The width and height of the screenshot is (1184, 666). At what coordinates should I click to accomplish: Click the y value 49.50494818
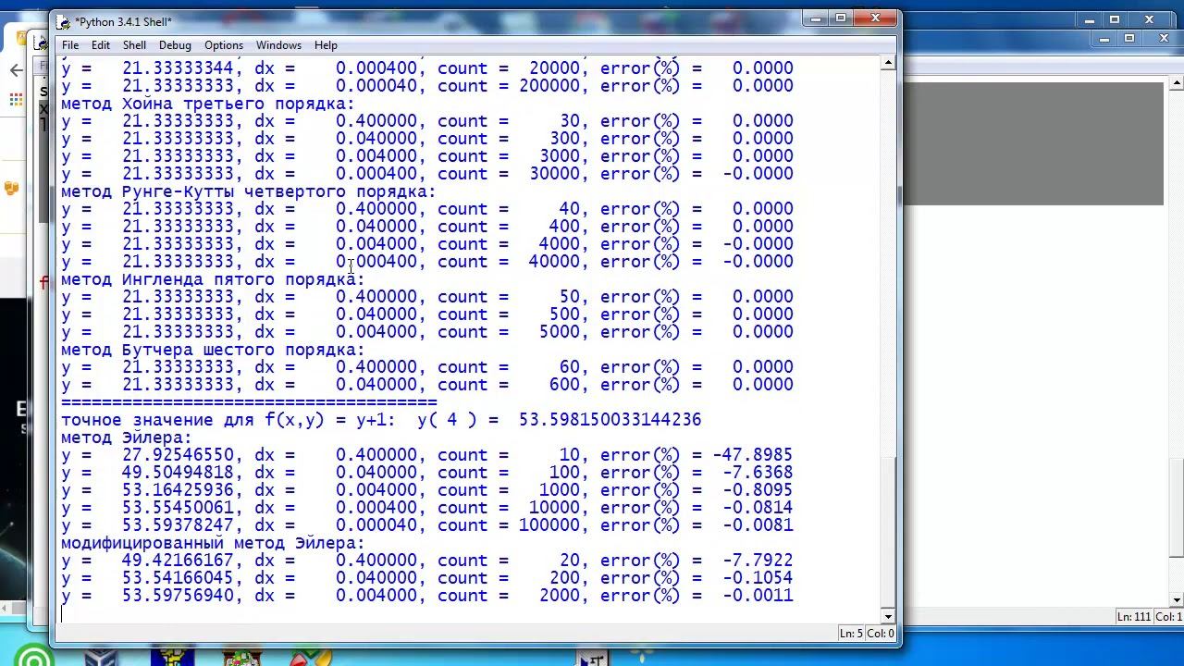[x=178, y=473]
